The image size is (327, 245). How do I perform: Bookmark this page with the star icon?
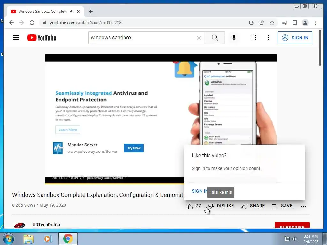(x=272, y=23)
